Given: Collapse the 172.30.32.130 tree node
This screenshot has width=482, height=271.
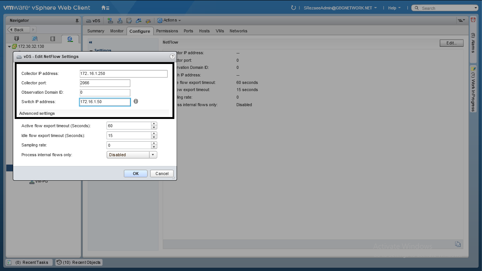Looking at the screenshot, I should tap(9, 47).
